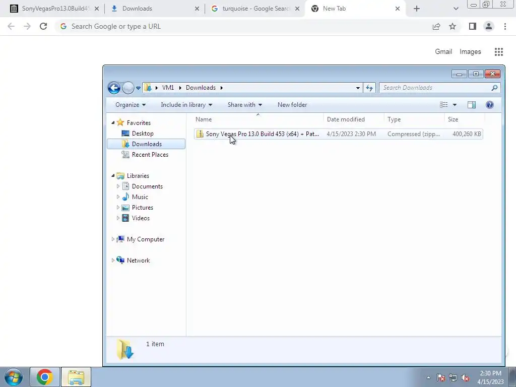Select Sony Vegas Pro 13.0 zip file
The image size is (516, 387).
pyautogui.click(x=338, y=134)
